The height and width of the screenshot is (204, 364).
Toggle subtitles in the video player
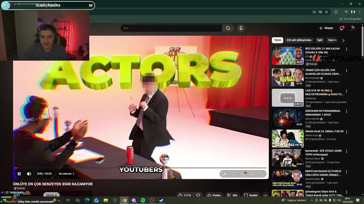[x=234, y=174]
